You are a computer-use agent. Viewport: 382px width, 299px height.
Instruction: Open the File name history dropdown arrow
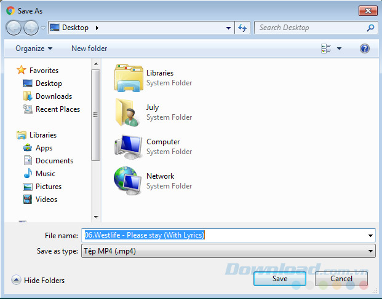point(370,235)
